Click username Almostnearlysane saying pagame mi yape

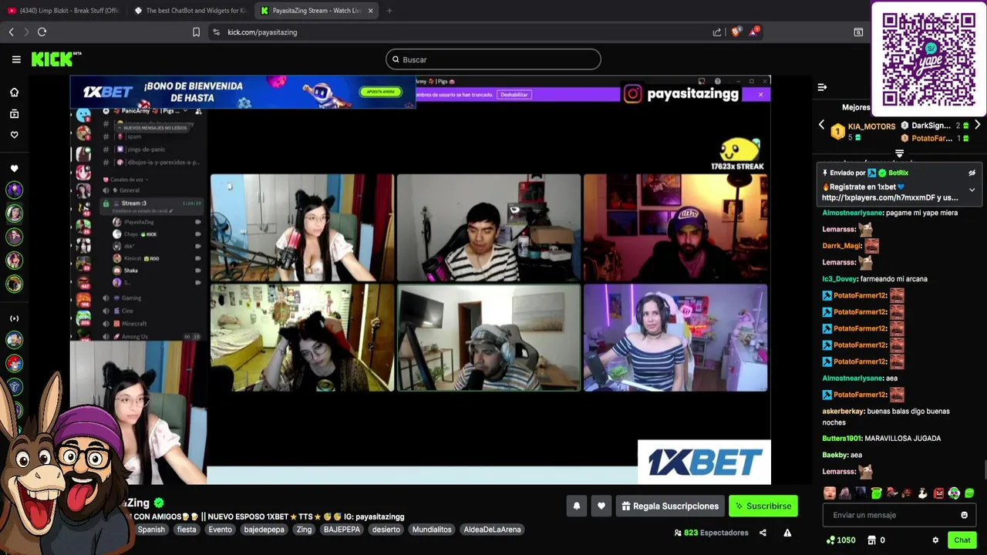click(853, 213)
